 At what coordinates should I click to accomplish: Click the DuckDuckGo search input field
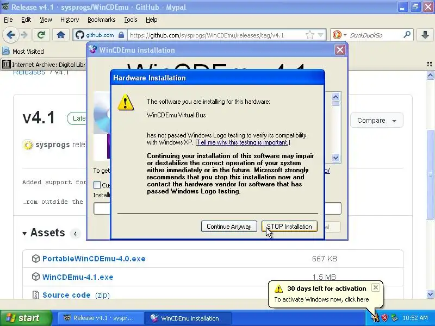pyautogui.click(x=375, y=35)
